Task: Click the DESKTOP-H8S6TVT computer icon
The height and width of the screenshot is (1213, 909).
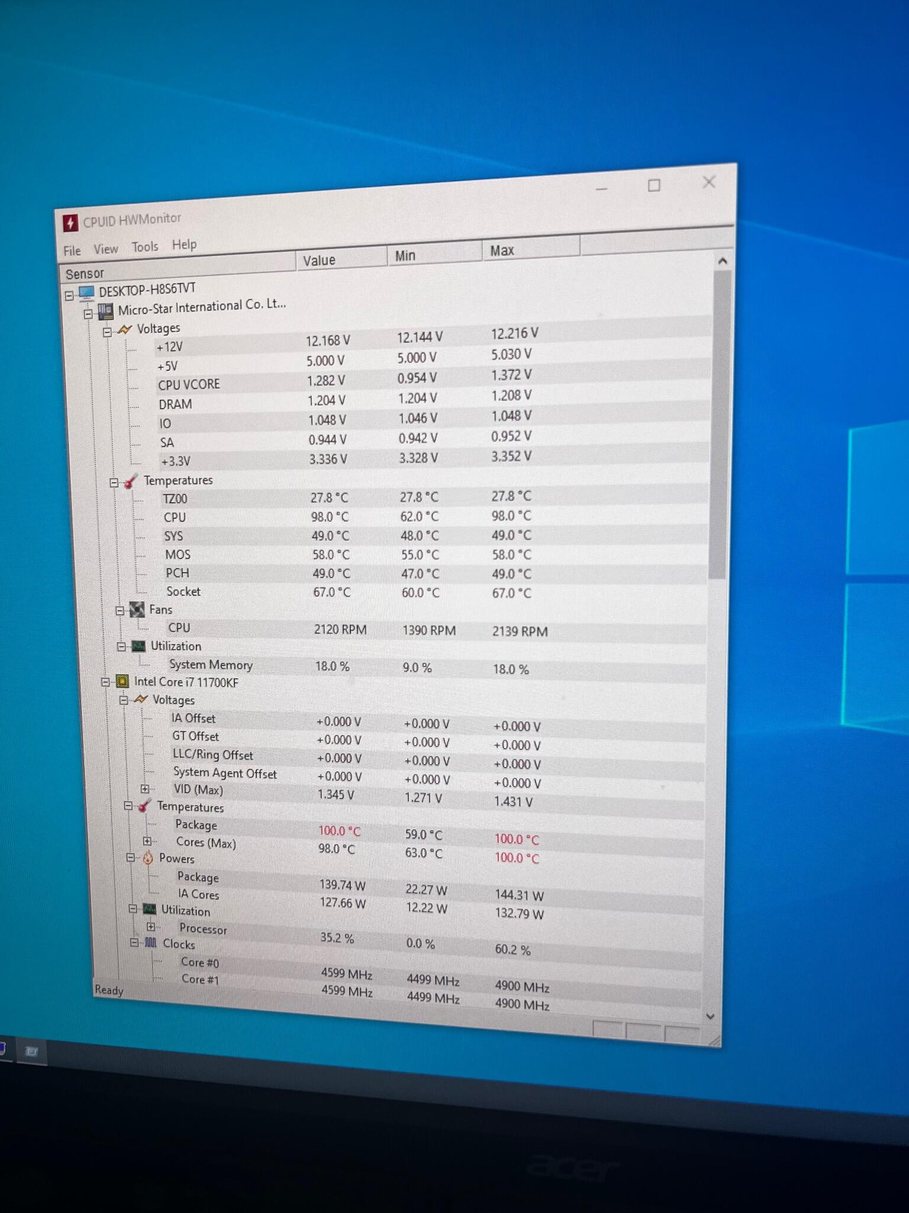Action: 86,293
